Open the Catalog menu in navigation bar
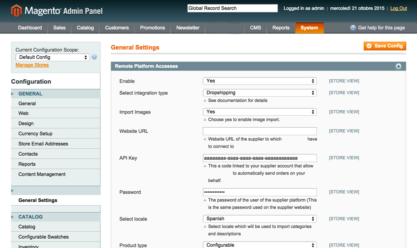The width and height of the screenshot is (417, 248). tap(85, 28)
